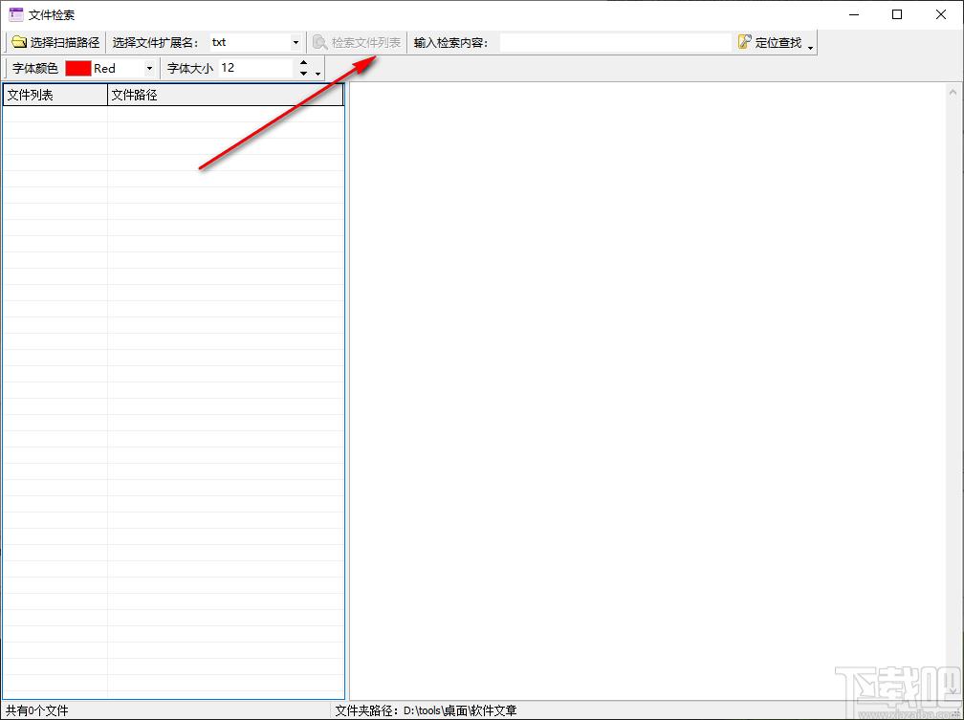964x720 pixels.
Task: Focus the 输入检索内容 search input field
Action: point(615,43)
